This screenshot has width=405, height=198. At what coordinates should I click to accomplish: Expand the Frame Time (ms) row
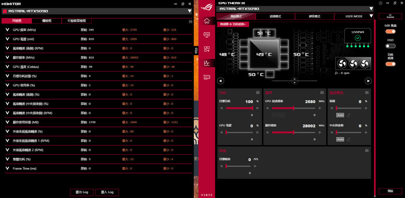coord(7,168)
